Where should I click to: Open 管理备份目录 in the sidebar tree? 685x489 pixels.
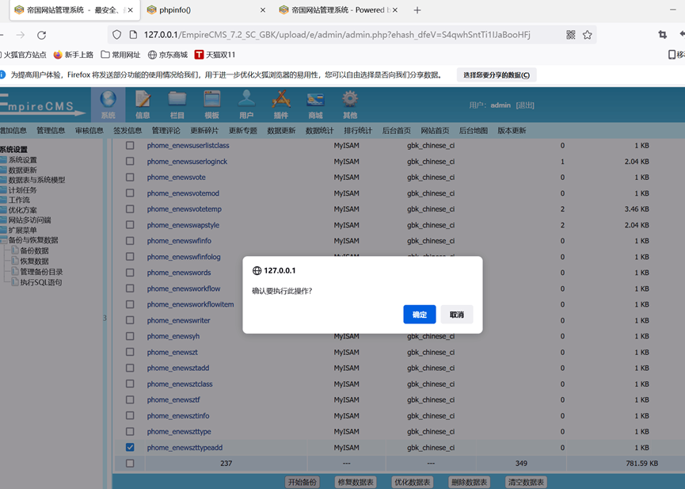(41, 272)
